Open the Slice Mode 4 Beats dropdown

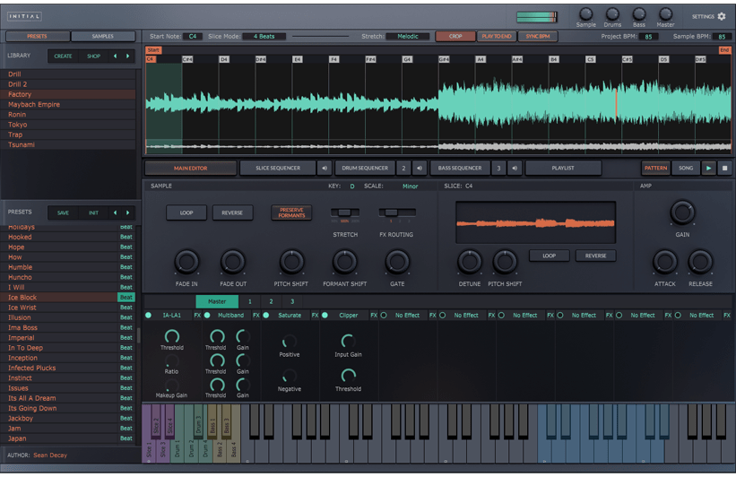[x=264, y=36]
